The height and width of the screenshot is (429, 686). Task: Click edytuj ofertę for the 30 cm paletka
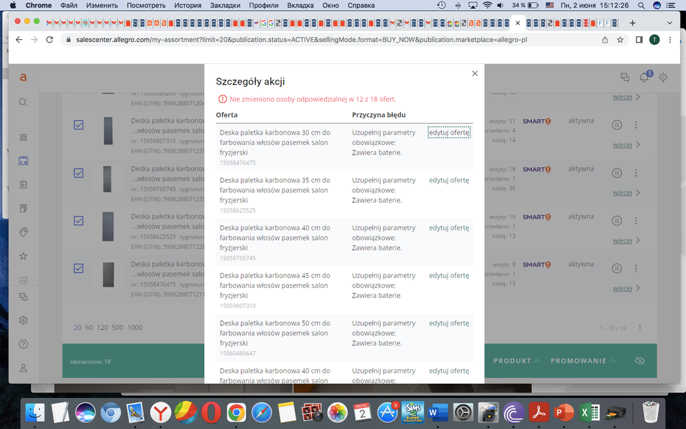point(449,133)
